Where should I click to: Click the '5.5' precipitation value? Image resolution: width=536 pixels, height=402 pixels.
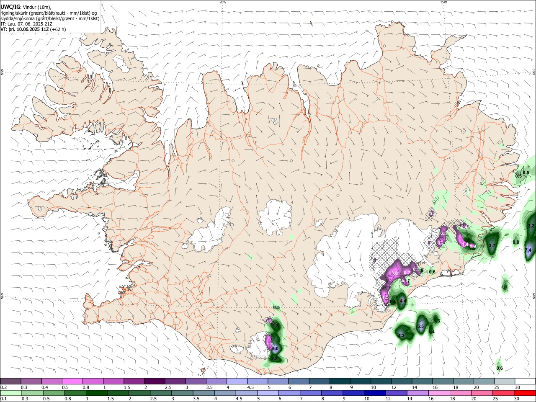(421, 326)
